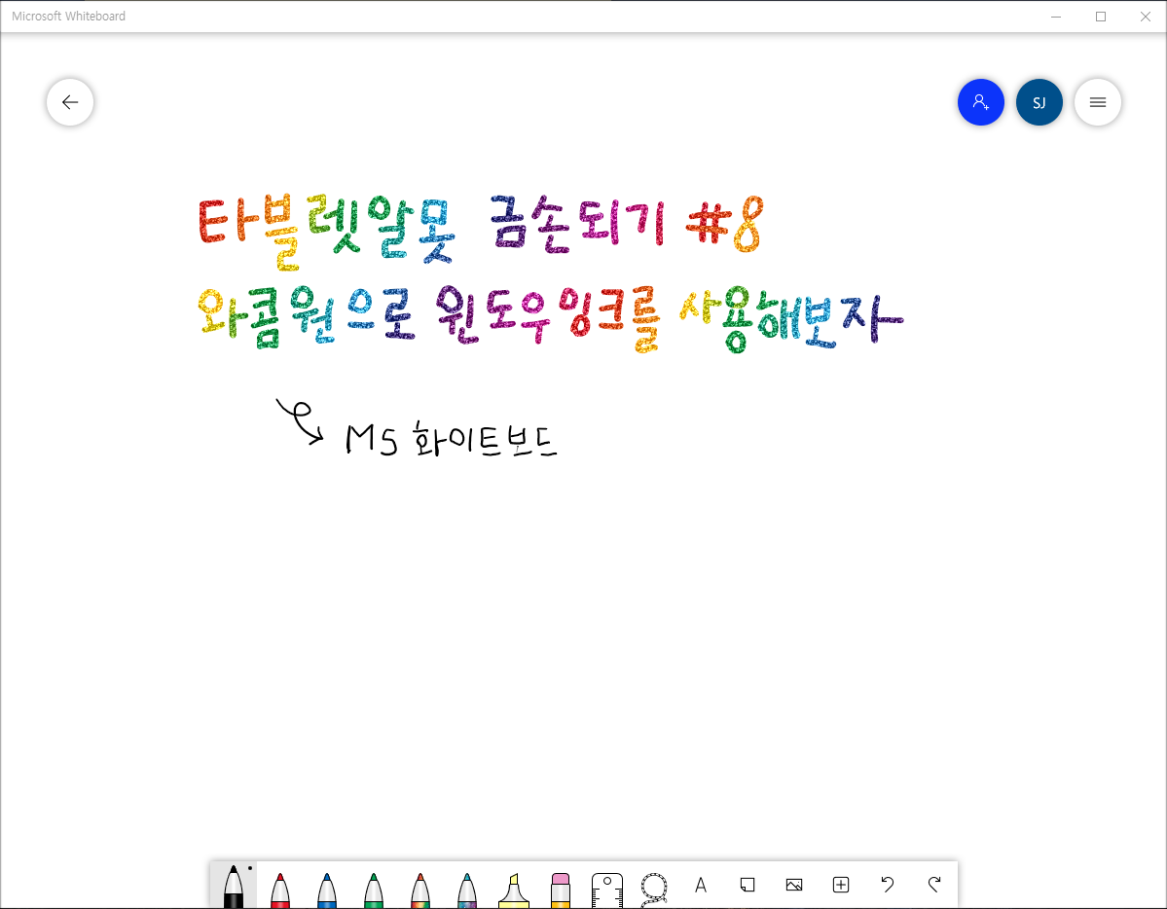Open the ruler tool

(606, 891)
